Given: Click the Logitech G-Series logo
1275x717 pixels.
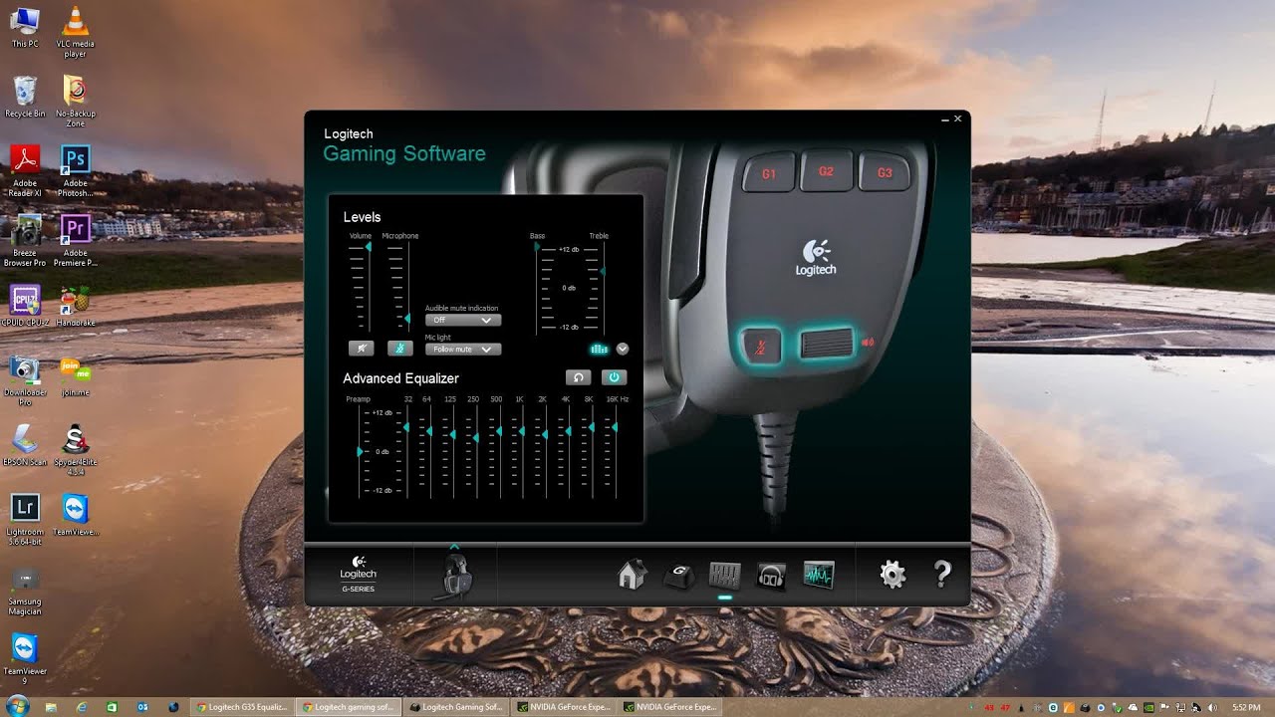Looking at the screenshot, I should click(x=359, y=574).
